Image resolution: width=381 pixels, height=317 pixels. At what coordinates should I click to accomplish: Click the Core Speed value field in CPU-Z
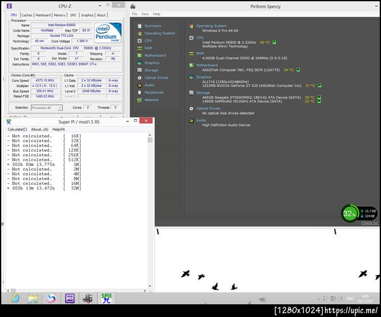click(44, 81)
